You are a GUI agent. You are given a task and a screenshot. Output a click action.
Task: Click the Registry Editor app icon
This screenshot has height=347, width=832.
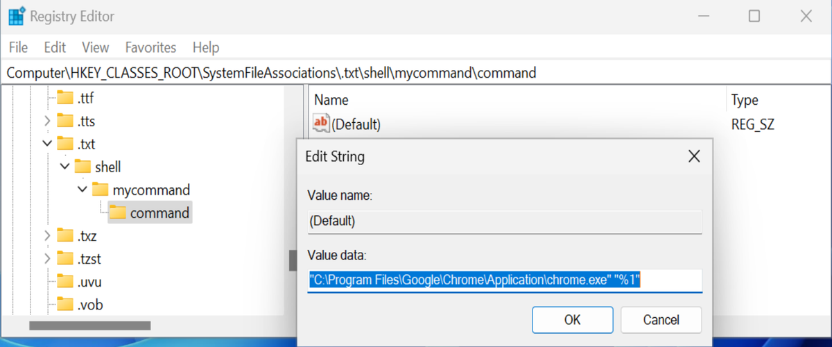click(17, 16)
